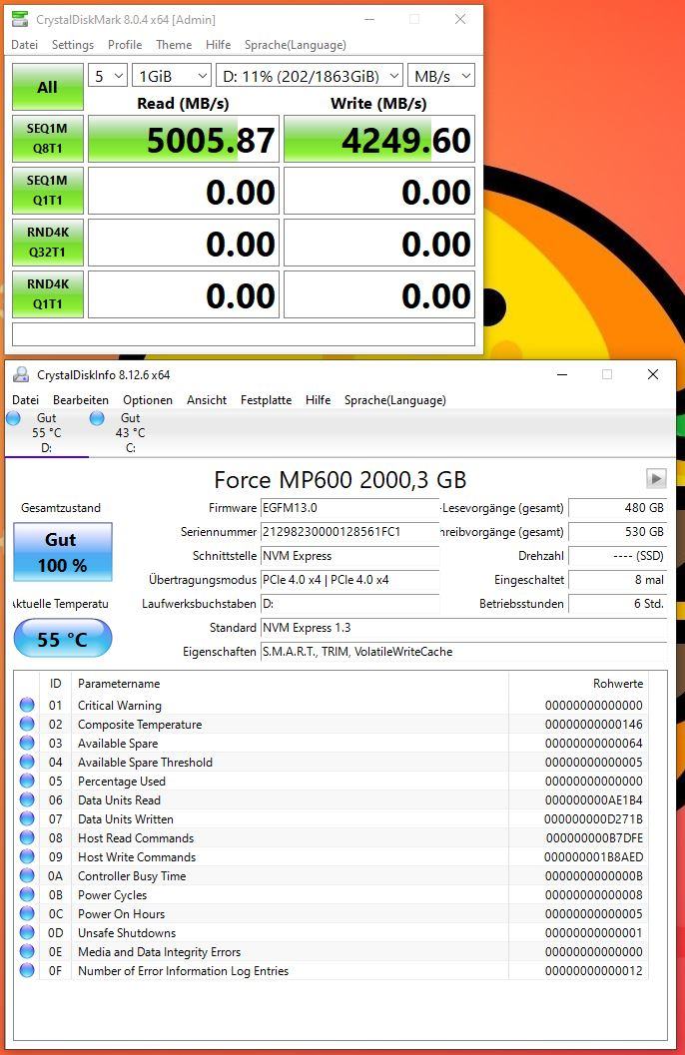
Task: Click the Eigenschaften field S.M.A.R.T., TRIM
Action: click(x=463, y=652)
